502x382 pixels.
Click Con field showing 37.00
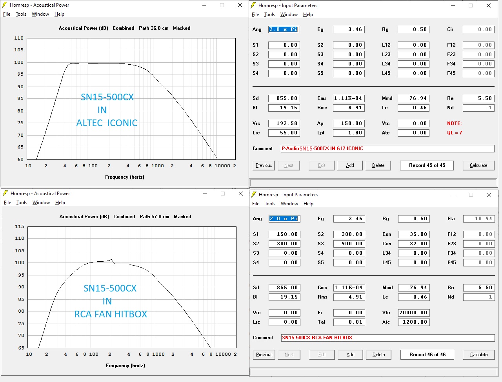414,244
